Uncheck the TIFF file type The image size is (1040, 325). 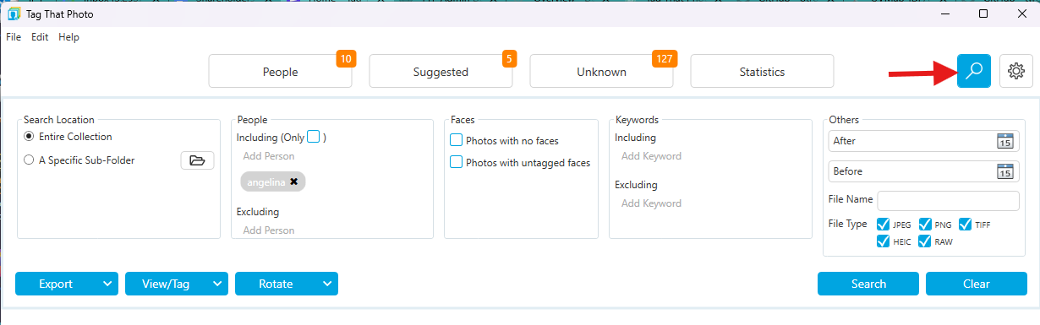(x=965, y=225)
